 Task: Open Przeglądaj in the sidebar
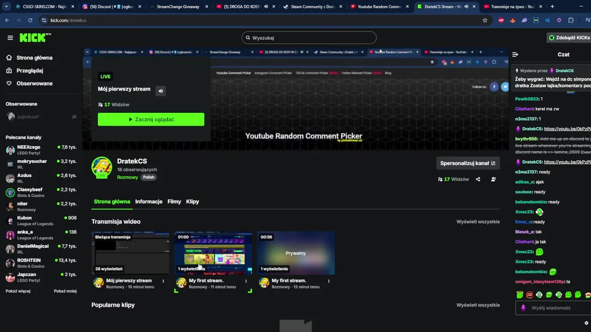[x=25, y=71]
